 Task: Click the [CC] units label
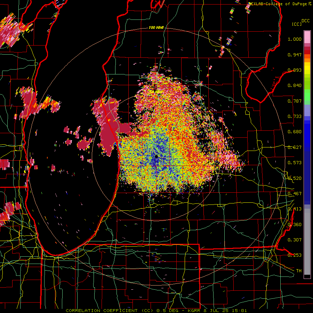297,24
